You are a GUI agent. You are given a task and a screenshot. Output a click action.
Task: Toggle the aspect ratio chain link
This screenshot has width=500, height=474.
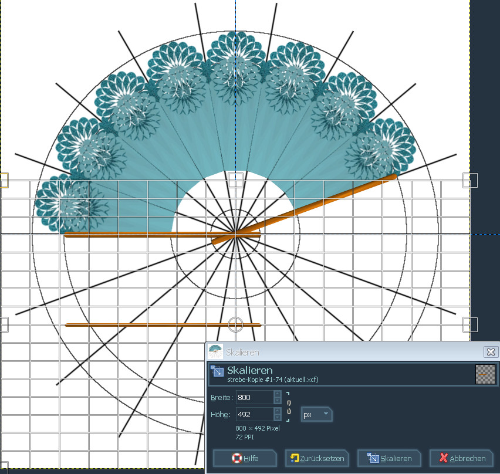point(288,405)
